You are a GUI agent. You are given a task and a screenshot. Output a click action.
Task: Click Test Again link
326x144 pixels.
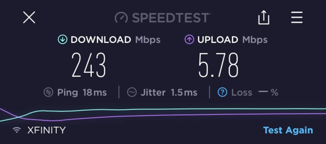(x=288, y=130)
